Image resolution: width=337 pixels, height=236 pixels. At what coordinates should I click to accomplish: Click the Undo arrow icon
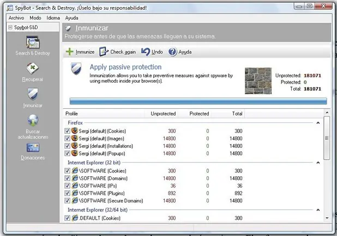145,52
